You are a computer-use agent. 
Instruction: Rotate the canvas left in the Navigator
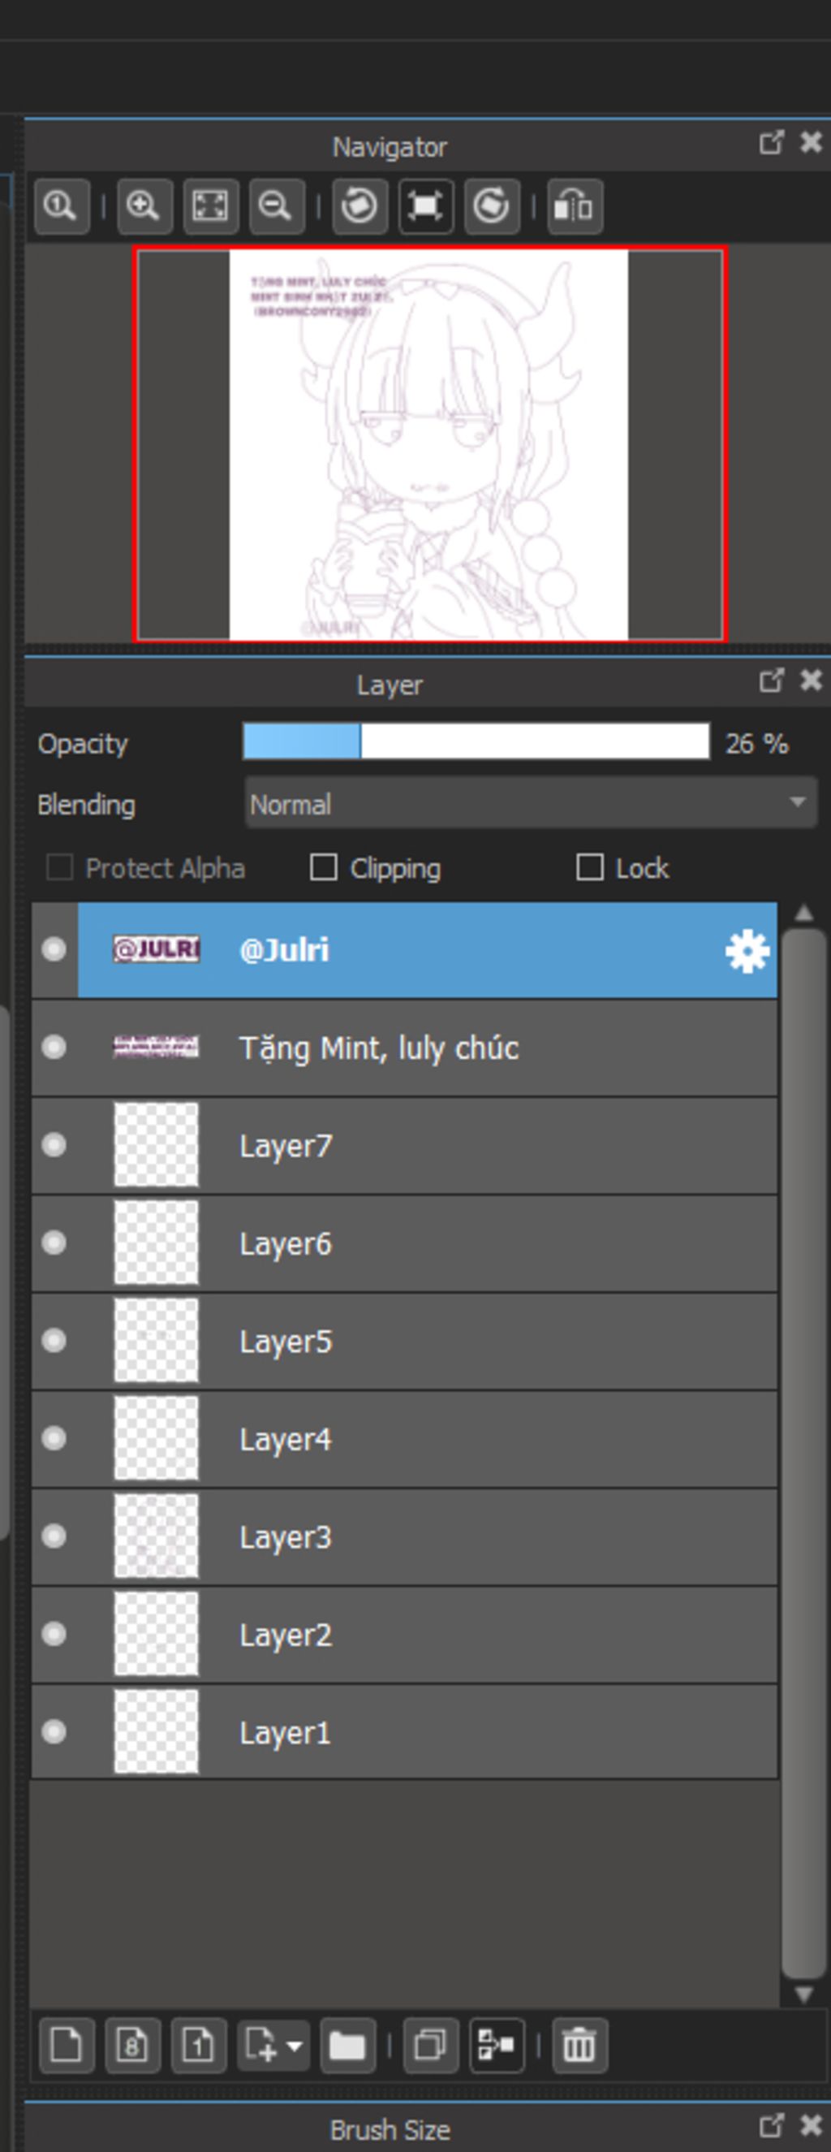pos(360,205)
